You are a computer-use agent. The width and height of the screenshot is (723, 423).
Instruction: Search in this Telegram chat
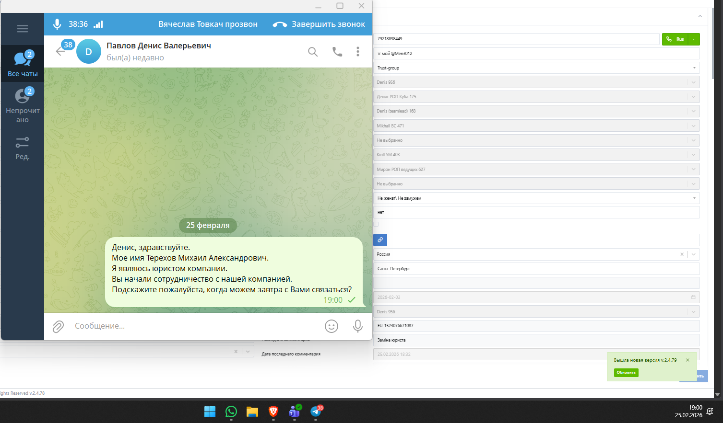(313, 52)
